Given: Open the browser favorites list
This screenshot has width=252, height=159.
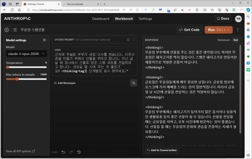Looking at the screenshot, I should tap(212, 10).
